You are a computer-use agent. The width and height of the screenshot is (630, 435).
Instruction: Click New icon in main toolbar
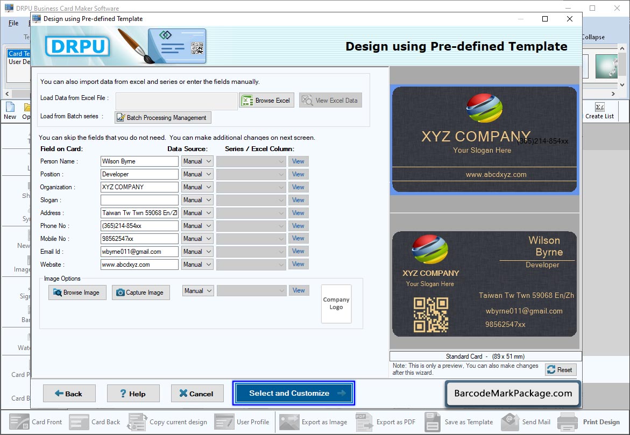pyautogui.click(x=10, y=110)
